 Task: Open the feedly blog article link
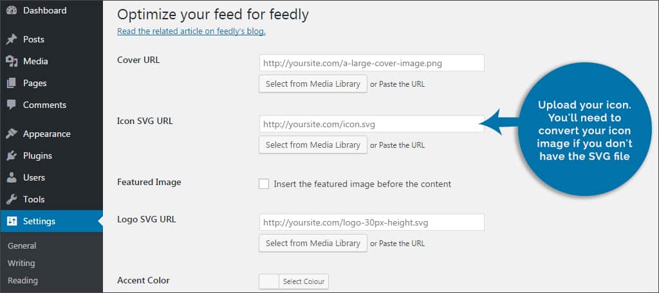tap(191, 31)
